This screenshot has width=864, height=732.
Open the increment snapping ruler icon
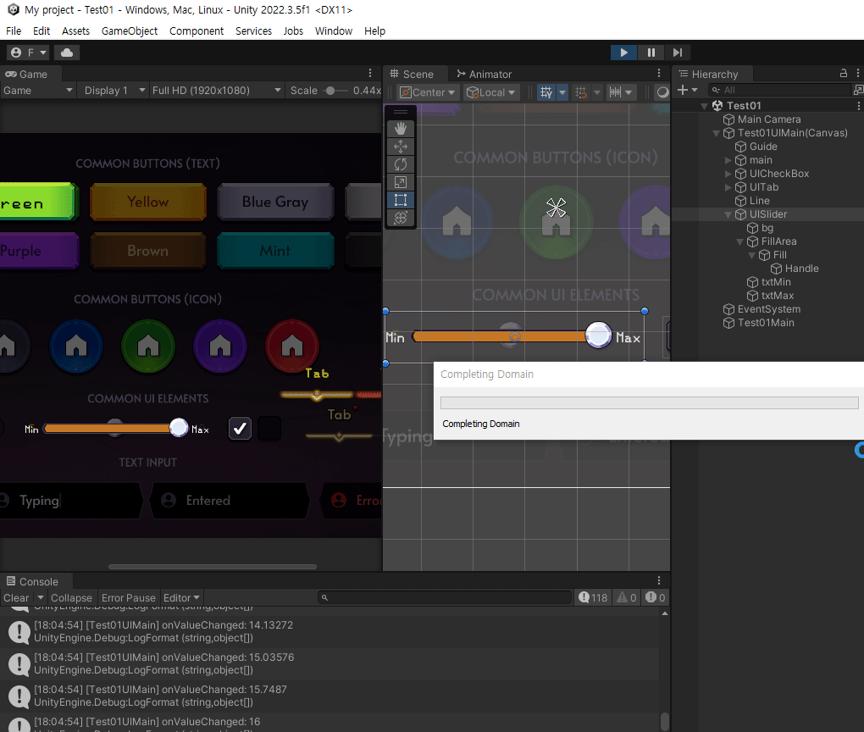pyautogui.click(x=616, y=92)
